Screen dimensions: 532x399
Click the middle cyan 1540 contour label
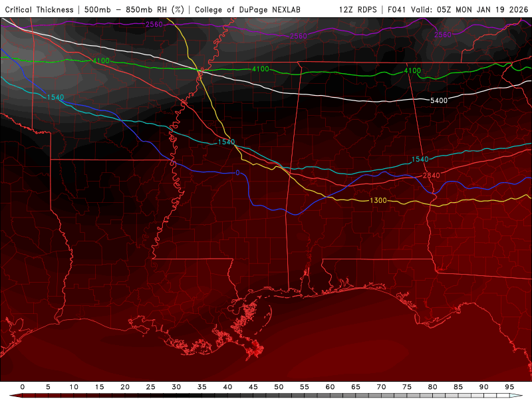(x=226, y=142)
